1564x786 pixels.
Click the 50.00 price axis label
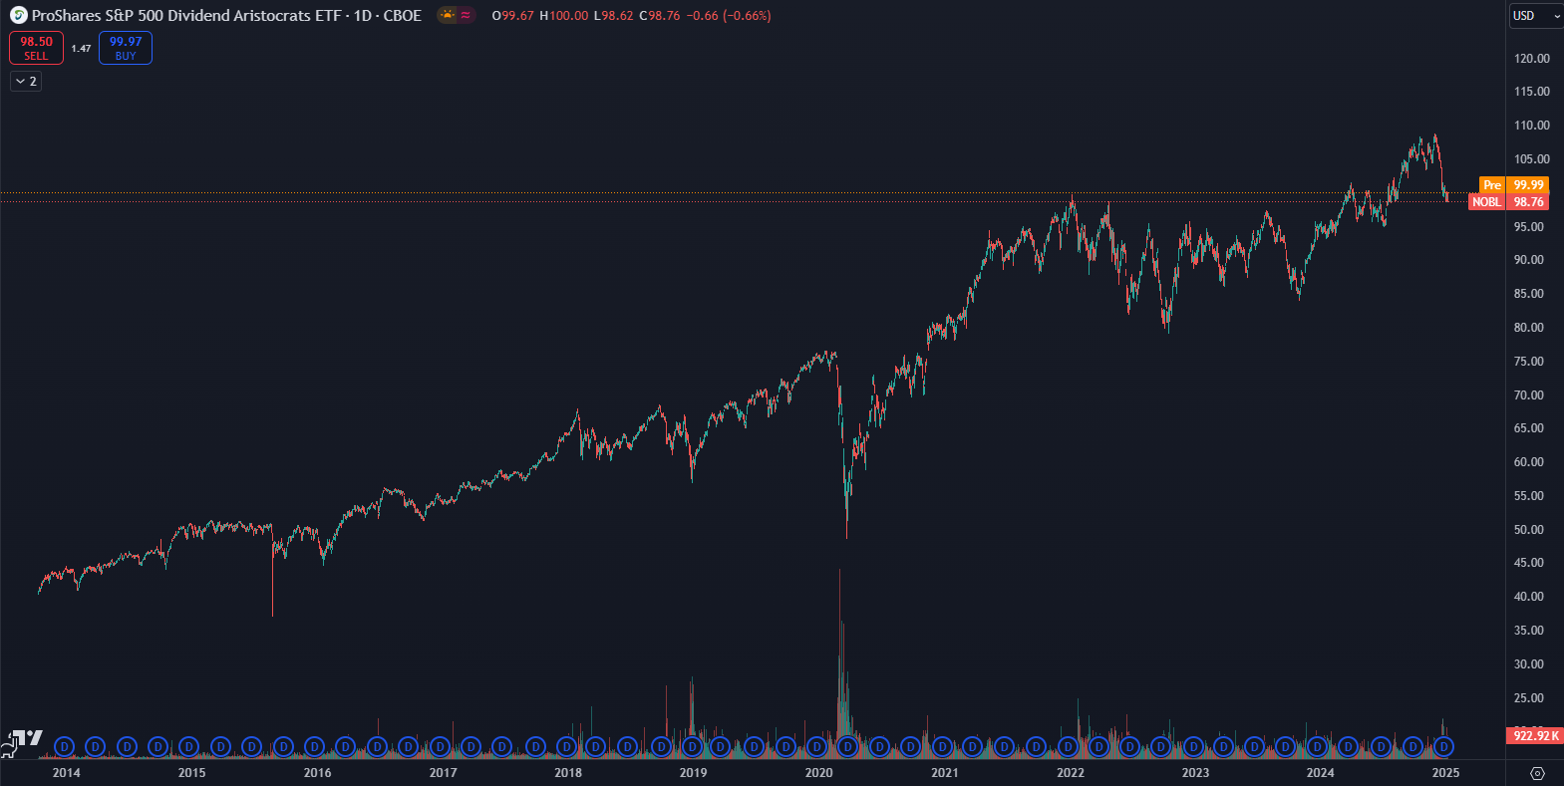[x=1528, y=530]
